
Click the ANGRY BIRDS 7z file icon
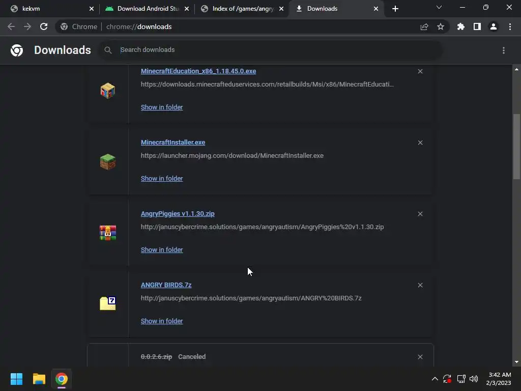(x=108, y=303)
